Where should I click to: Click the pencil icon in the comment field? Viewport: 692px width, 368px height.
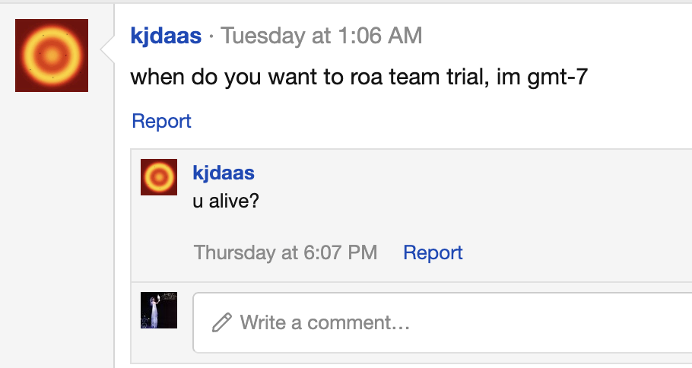pos(221,323)
